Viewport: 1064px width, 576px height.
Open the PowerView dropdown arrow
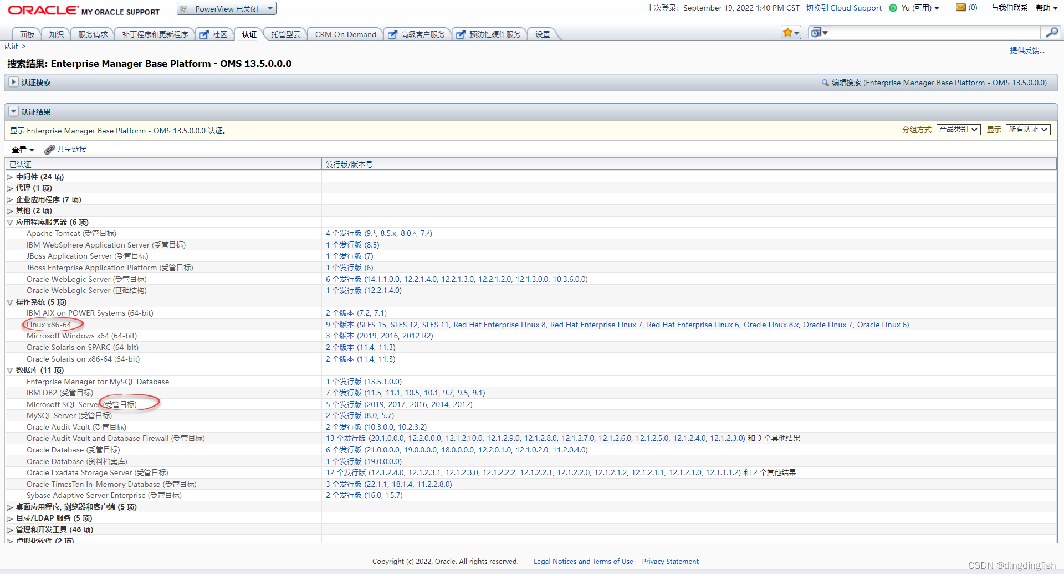[270, 8]
